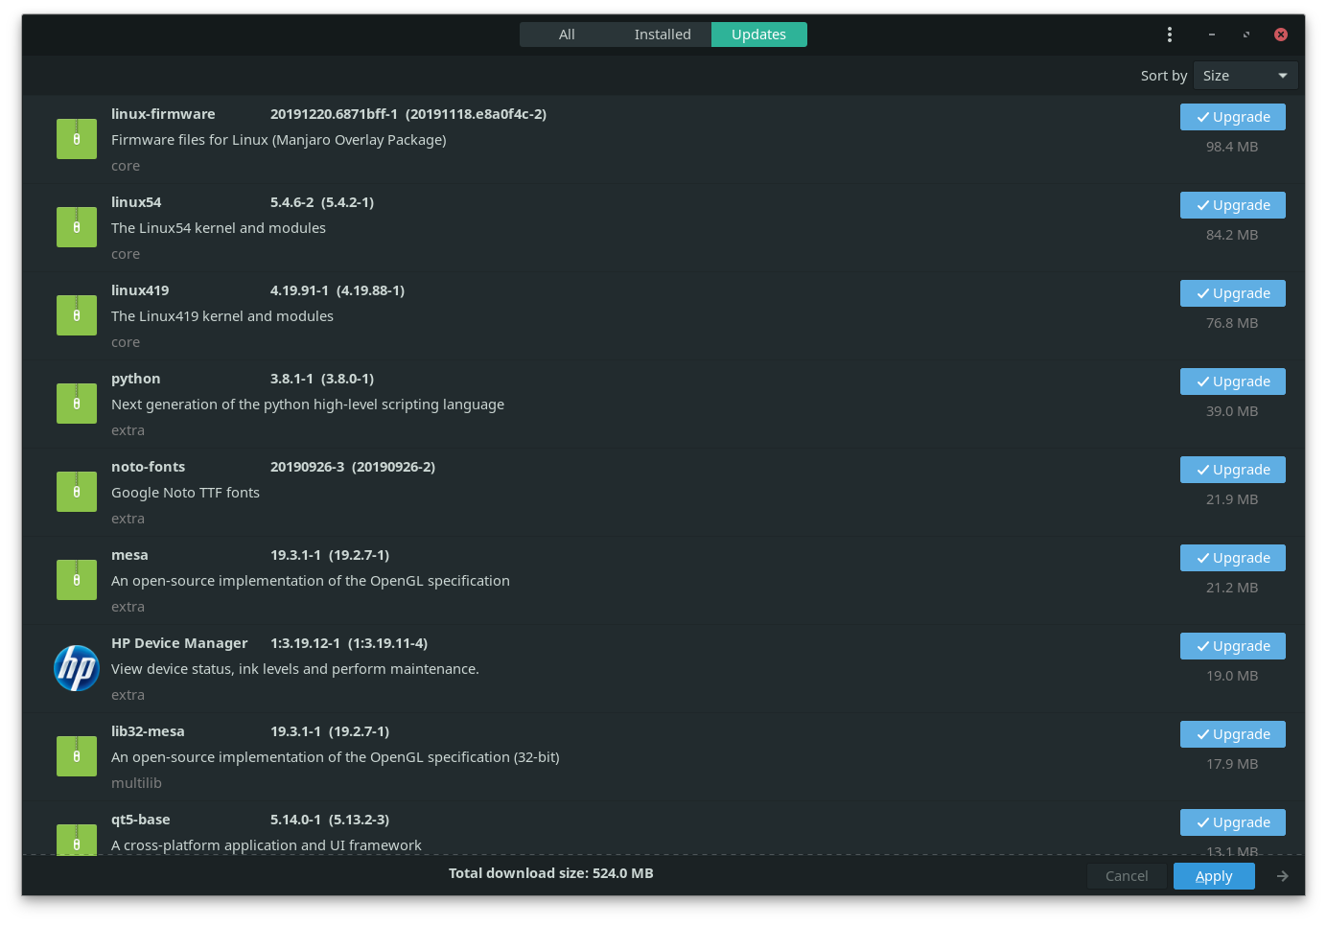Click the 98.4 MB size label
Screen dimensions: 1327x925
[x=1232, y=147]
